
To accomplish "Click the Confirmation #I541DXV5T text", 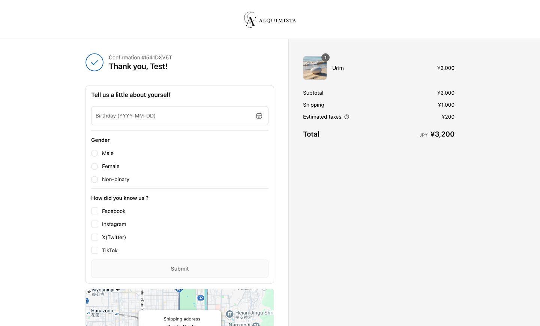I will click(x=140, y=57).
